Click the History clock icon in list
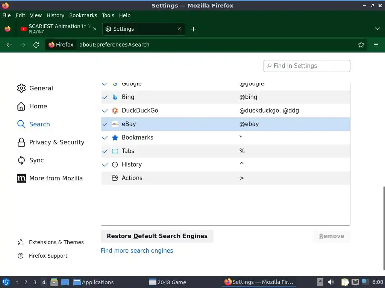This screenshot has width=385, height=288. pyautogui.click(x=115, y=165)
